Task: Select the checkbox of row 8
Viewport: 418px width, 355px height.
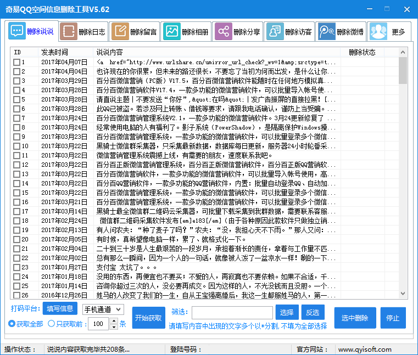Action: click(x=17, y=127)
